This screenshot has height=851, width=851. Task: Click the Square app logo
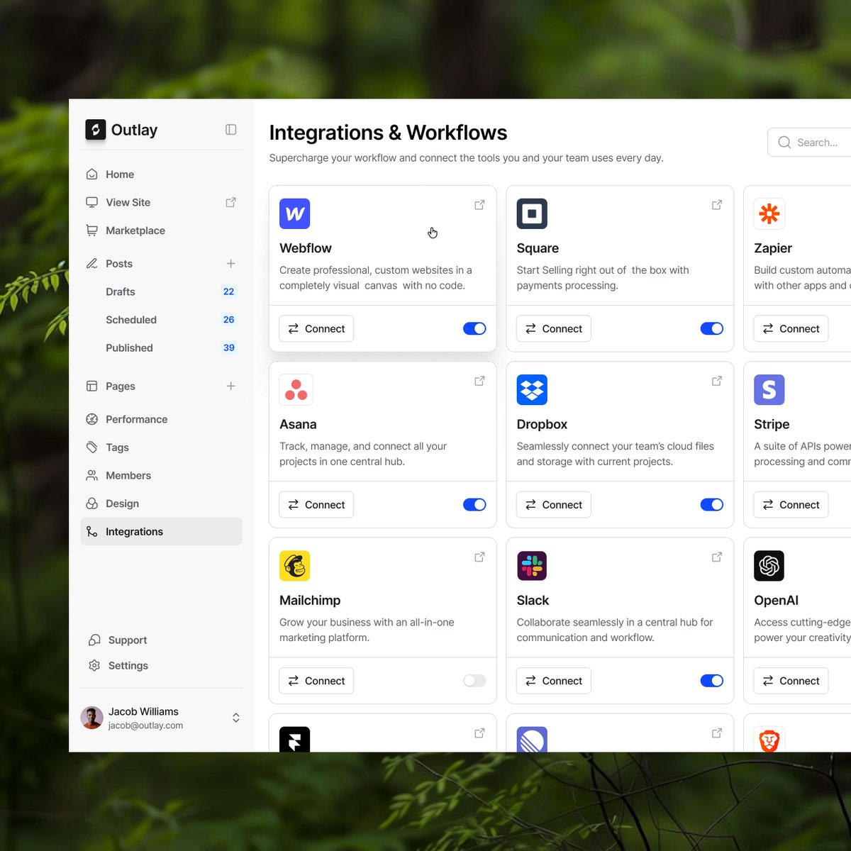pyautogui.click(x=532, y=213)
